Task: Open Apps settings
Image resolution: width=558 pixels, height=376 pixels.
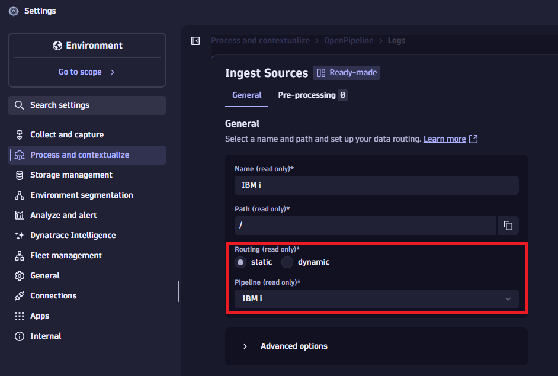Action: coord(87,316)
